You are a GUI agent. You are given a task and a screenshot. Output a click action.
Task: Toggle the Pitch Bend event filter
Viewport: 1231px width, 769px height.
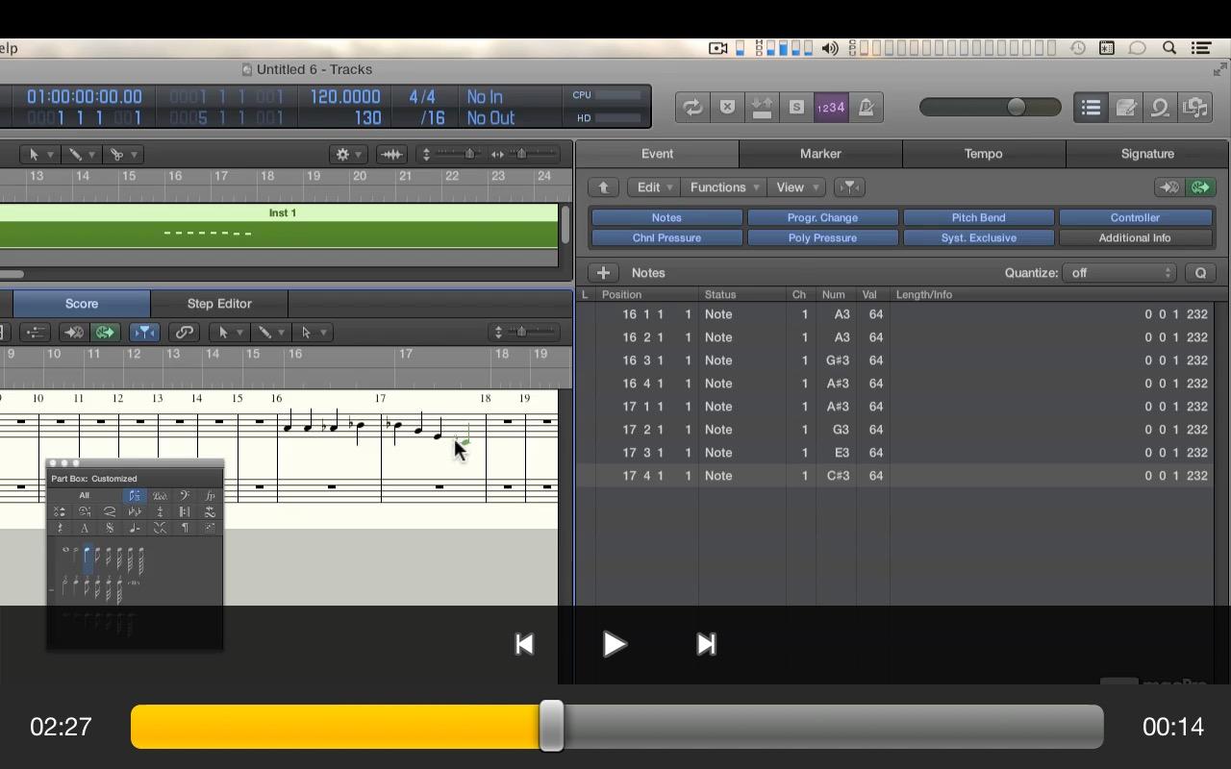pos(978,218)
